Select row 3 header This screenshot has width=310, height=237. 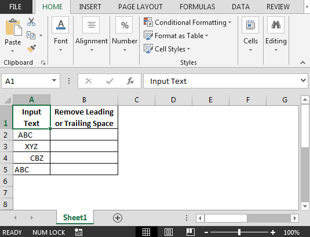tap(6, 146)
